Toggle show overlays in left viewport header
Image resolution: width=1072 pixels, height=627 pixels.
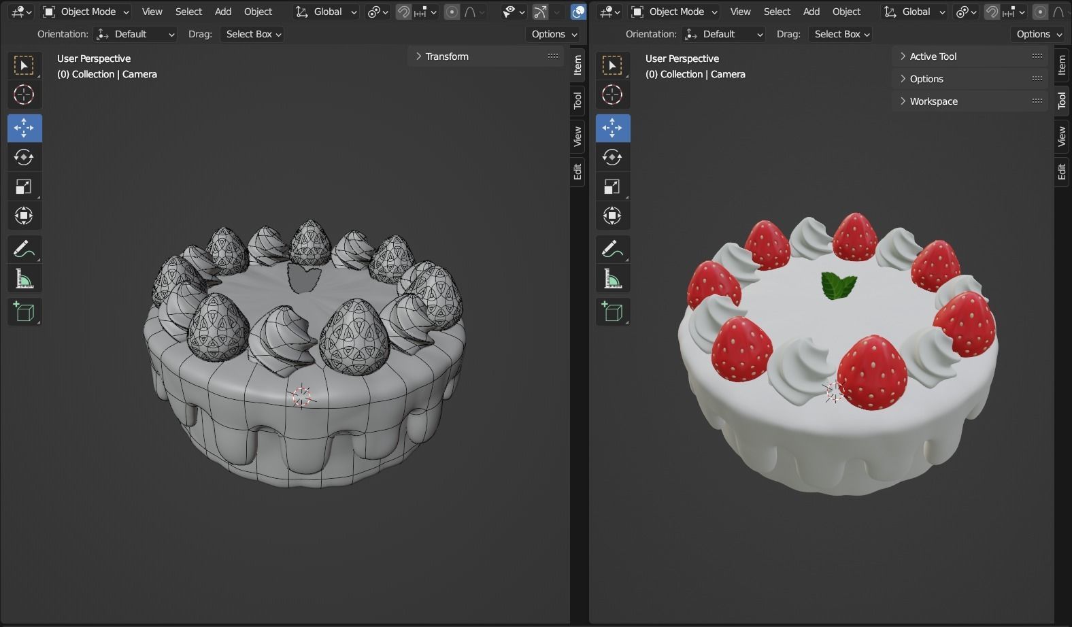coord(578,12)
